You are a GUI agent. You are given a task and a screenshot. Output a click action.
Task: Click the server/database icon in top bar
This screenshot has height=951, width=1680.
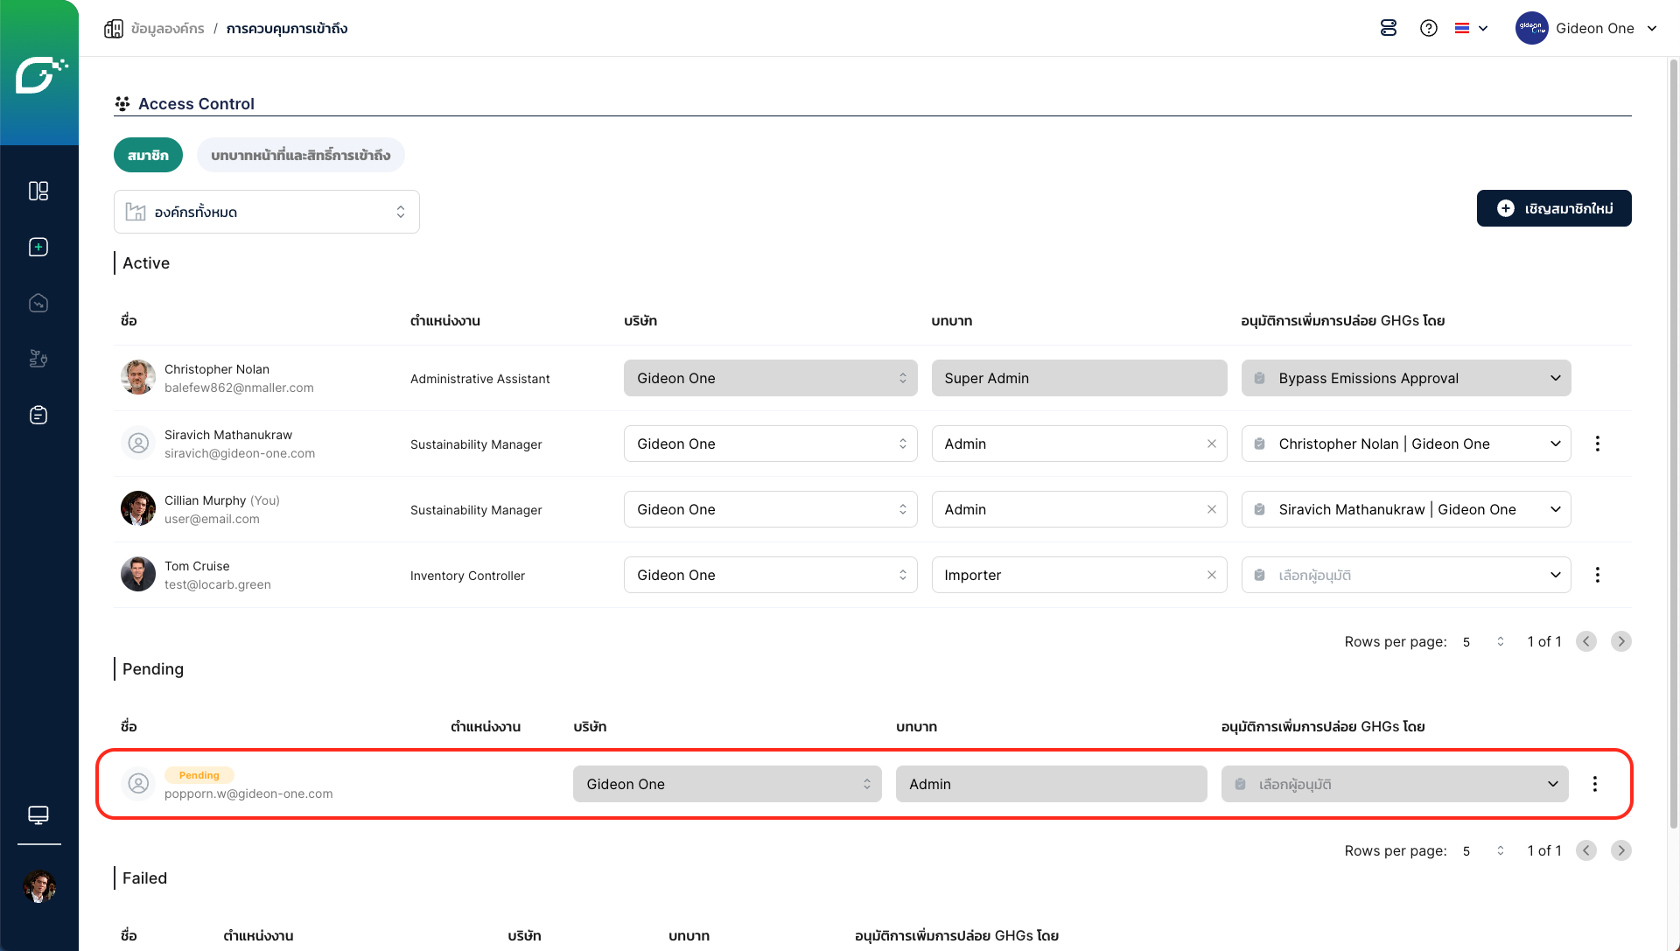tap(1389, 28)
